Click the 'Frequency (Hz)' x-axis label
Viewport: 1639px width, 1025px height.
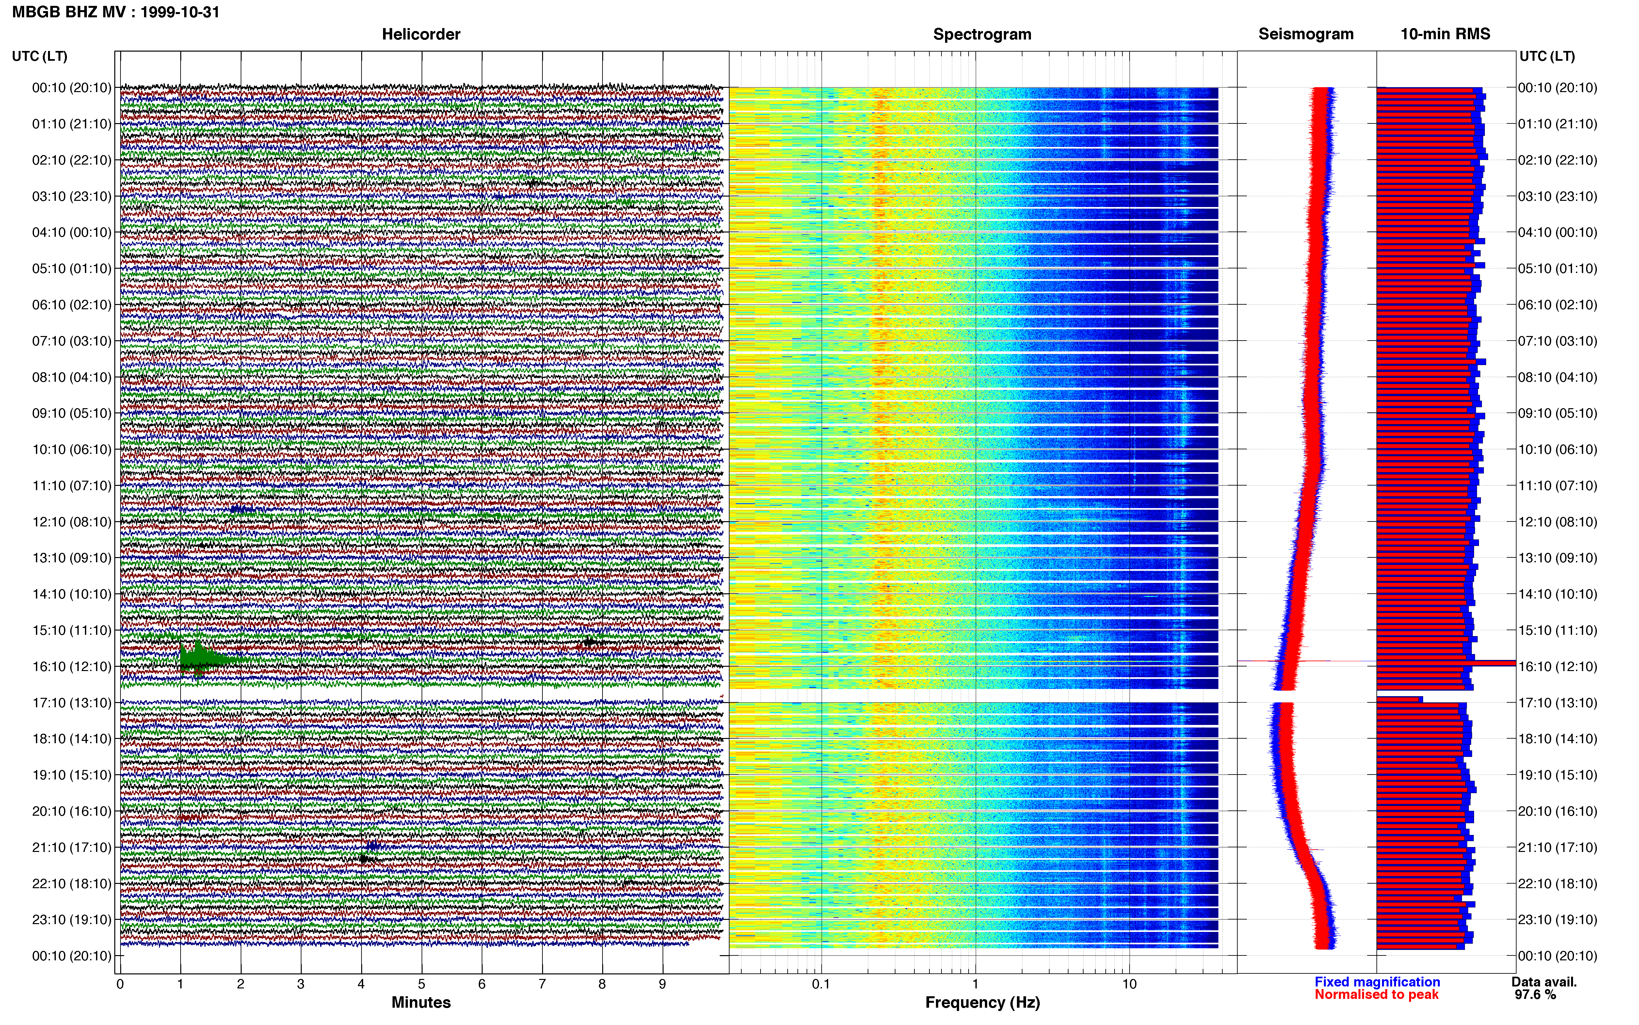[x=982, y=1002]
